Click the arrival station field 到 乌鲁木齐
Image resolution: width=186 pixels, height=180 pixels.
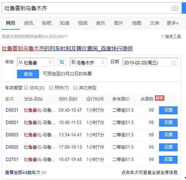88,62
